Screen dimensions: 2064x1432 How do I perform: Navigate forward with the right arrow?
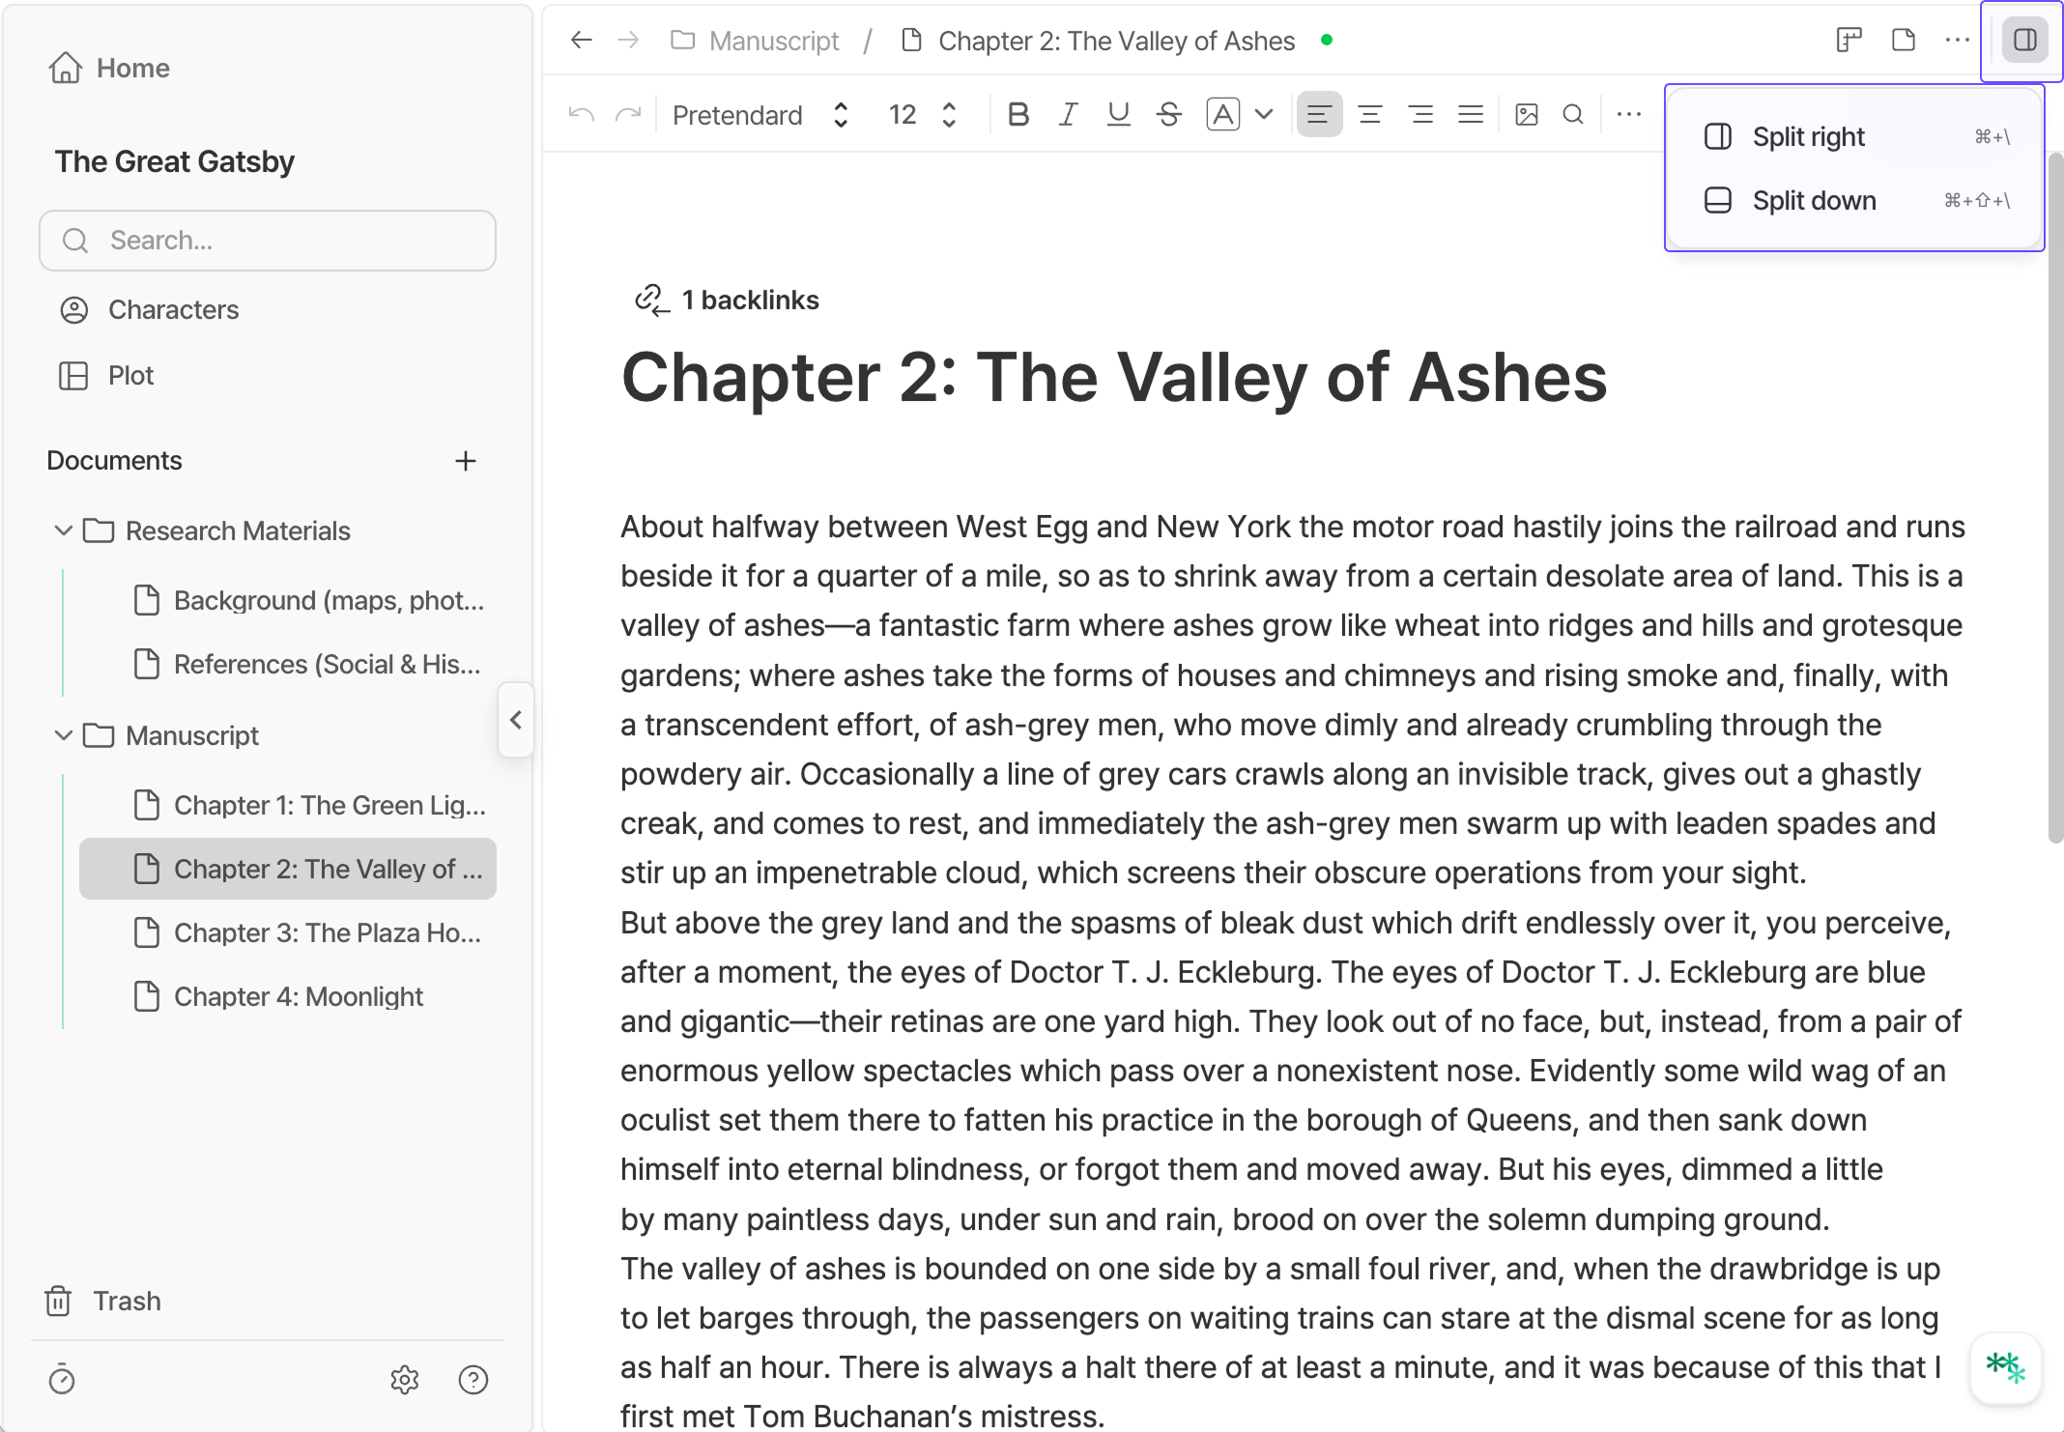click(x=628, y=40)
